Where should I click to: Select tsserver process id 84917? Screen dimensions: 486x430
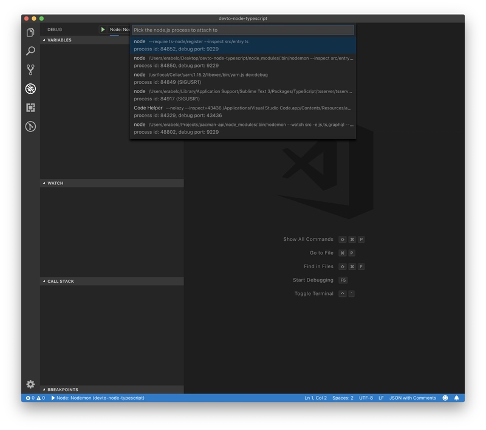243,95
